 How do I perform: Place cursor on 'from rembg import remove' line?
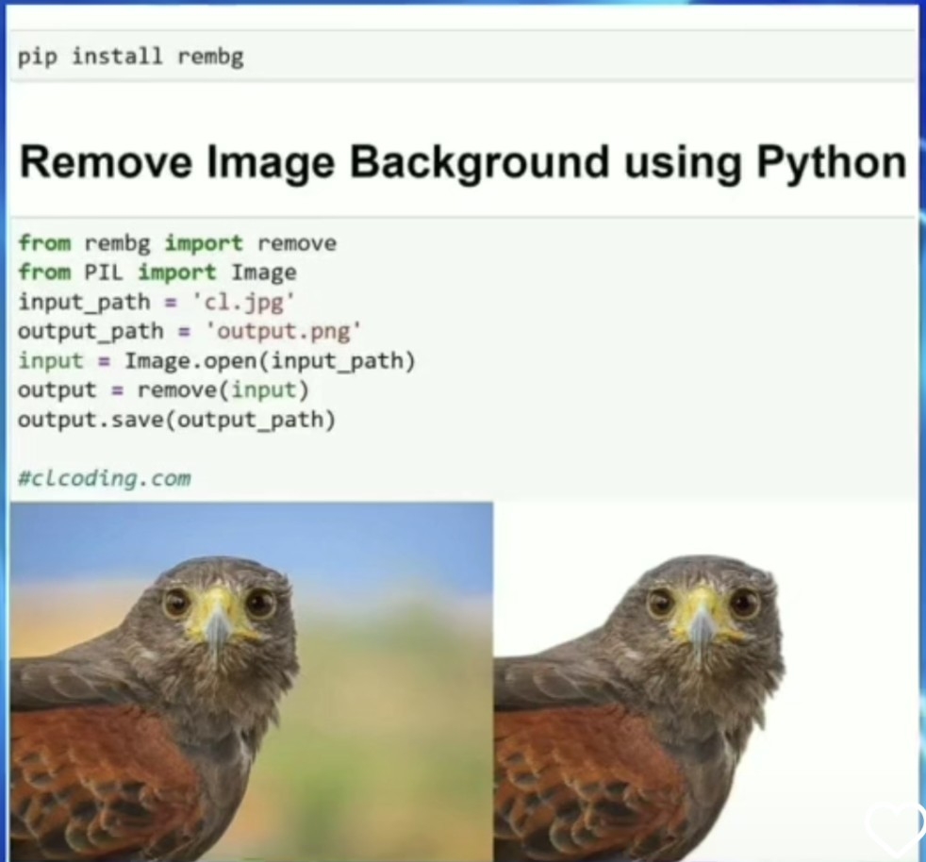click(177, 242)
